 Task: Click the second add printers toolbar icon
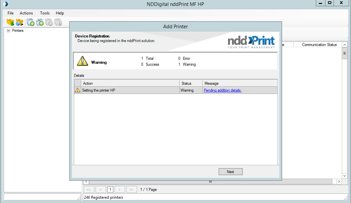click(40, 22)
